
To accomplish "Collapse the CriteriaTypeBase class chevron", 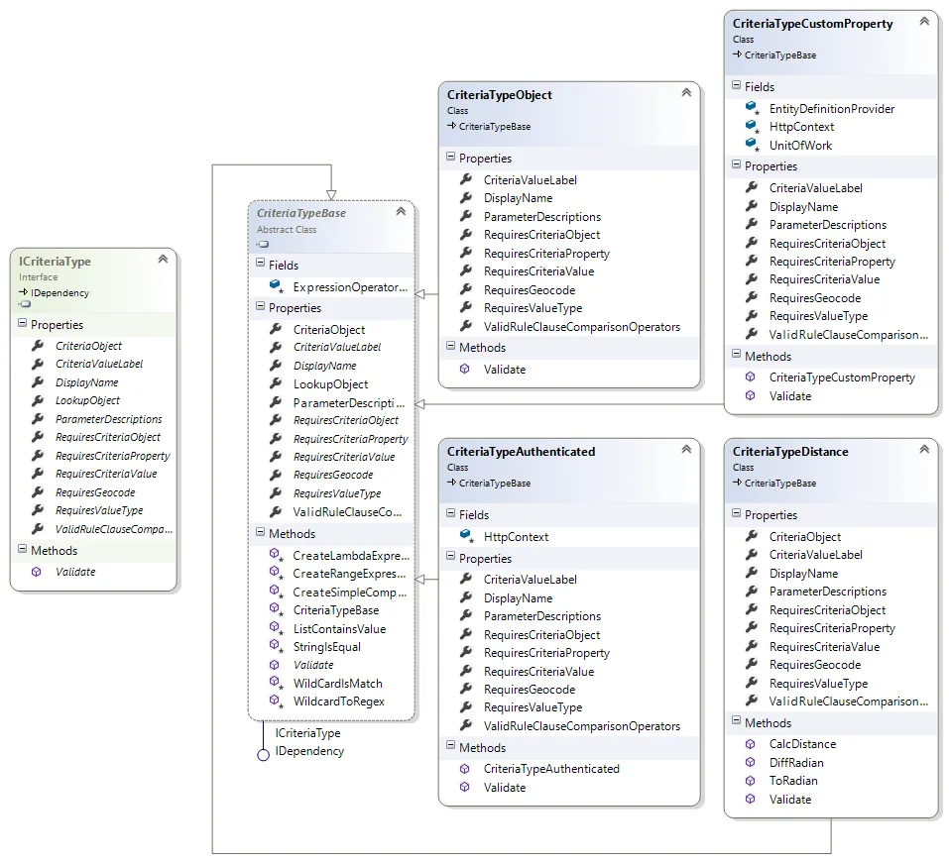I will 401,211.
